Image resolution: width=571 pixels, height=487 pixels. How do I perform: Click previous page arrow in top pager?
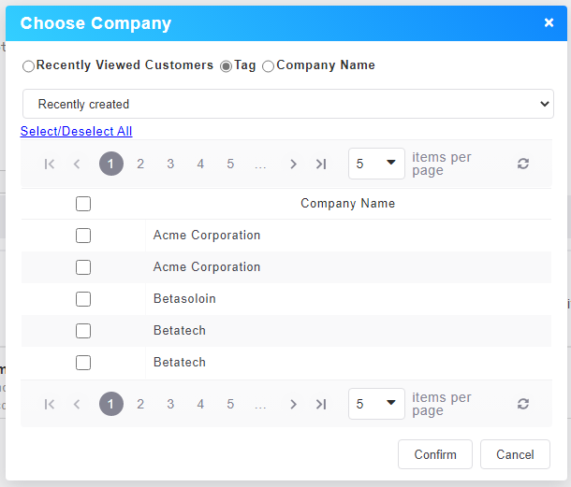tap(77, 165)
